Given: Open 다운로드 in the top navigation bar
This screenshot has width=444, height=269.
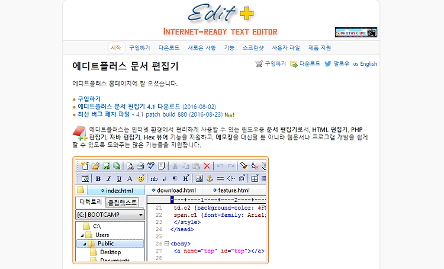Looking at the screenshot, I should click(x=169, y=48).
